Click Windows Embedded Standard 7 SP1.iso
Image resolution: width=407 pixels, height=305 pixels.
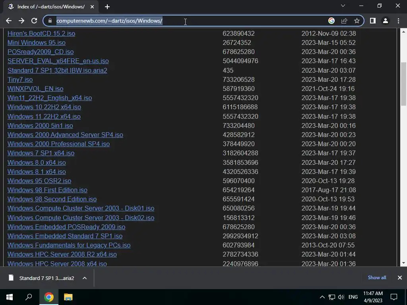coord(65,236)
